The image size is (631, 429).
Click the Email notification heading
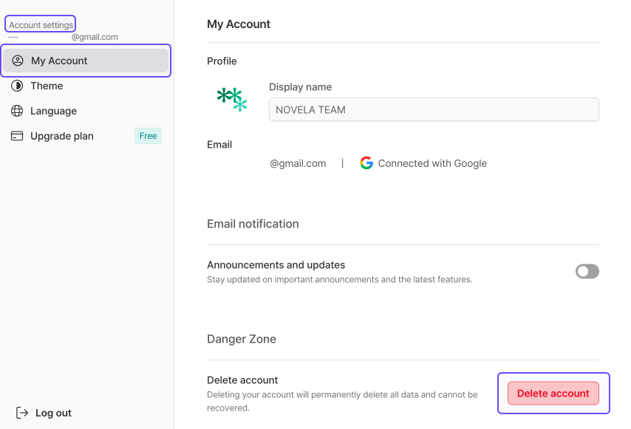tap(253, 224)
